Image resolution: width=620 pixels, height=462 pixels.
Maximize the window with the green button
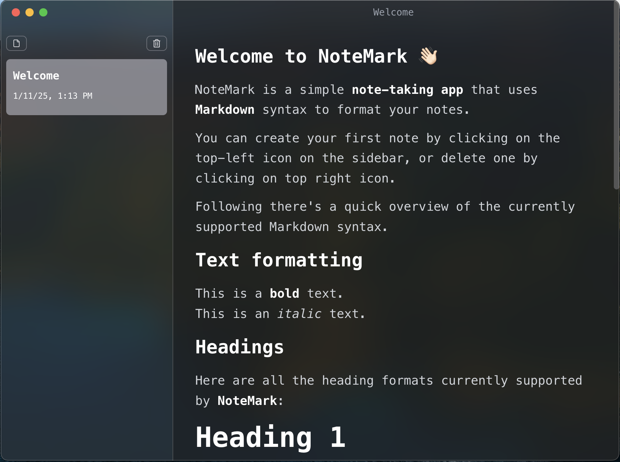(43, 12)
